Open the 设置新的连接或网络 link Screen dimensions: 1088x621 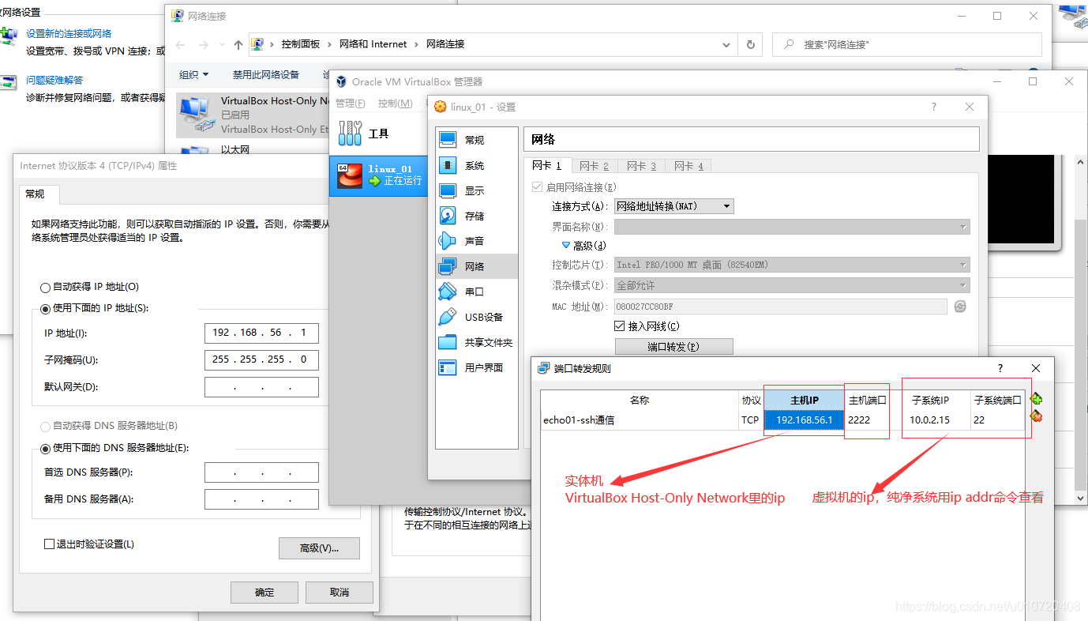pos(69,34)
